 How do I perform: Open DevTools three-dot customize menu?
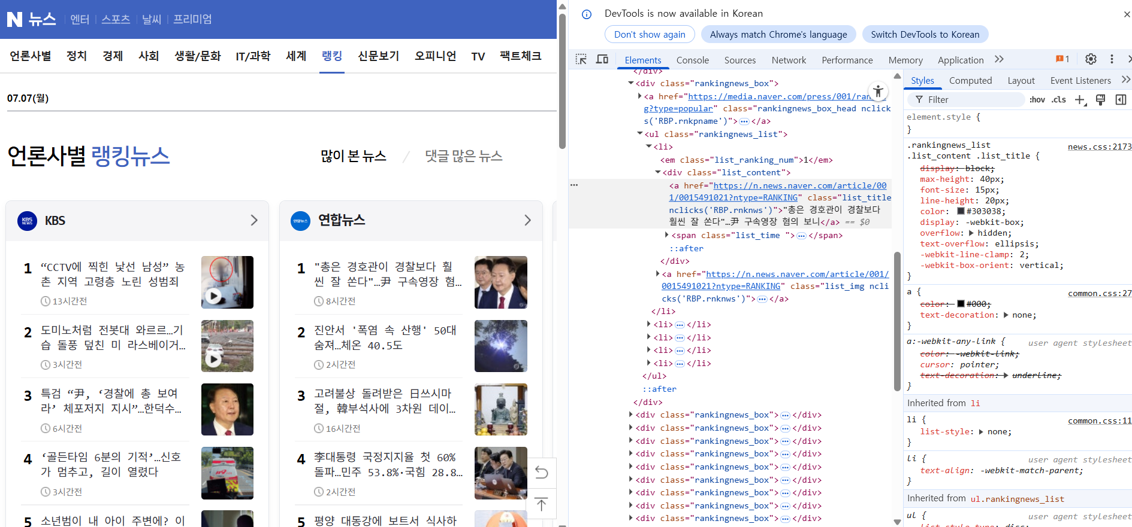click(1112, 59)
